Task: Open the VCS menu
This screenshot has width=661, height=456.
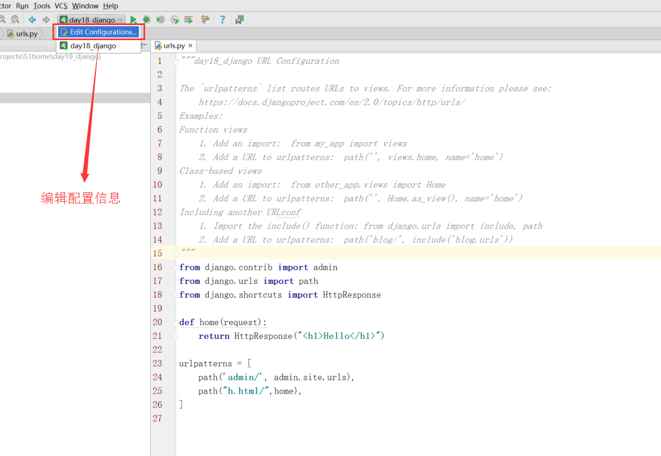Action: coord(61,6)
